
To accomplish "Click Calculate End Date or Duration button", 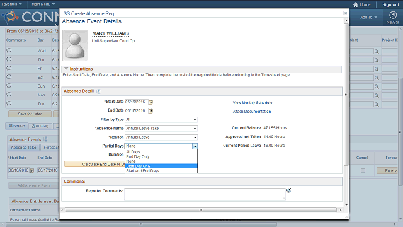I will tap(94, 164).
